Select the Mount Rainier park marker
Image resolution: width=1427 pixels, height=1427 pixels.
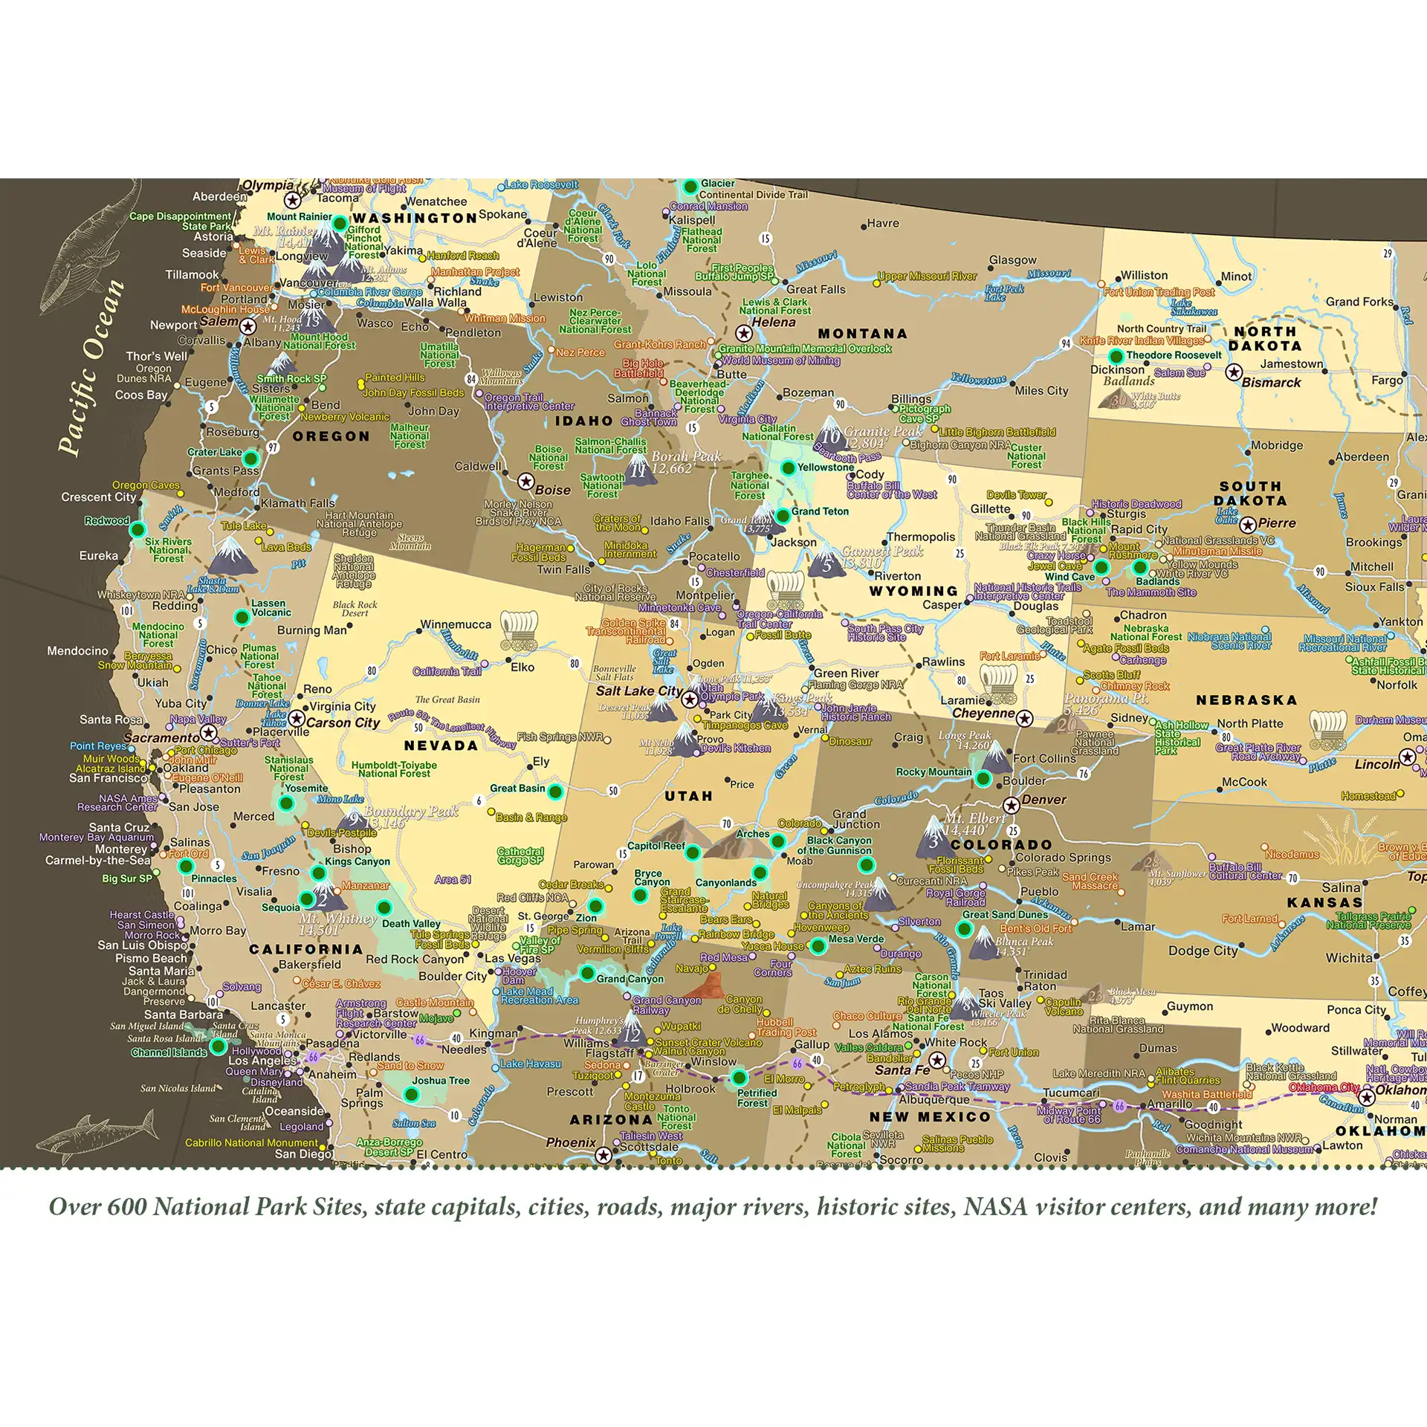pos(339,223)
